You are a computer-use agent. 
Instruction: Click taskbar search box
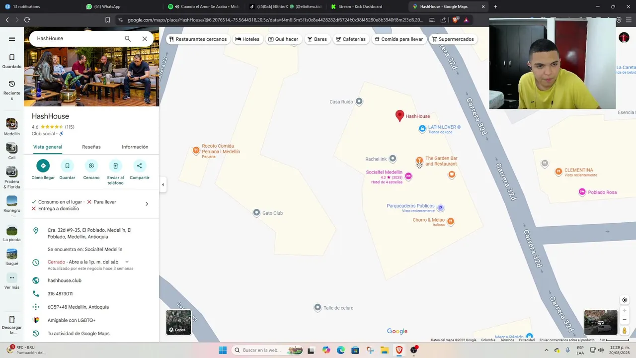[268, 350]
